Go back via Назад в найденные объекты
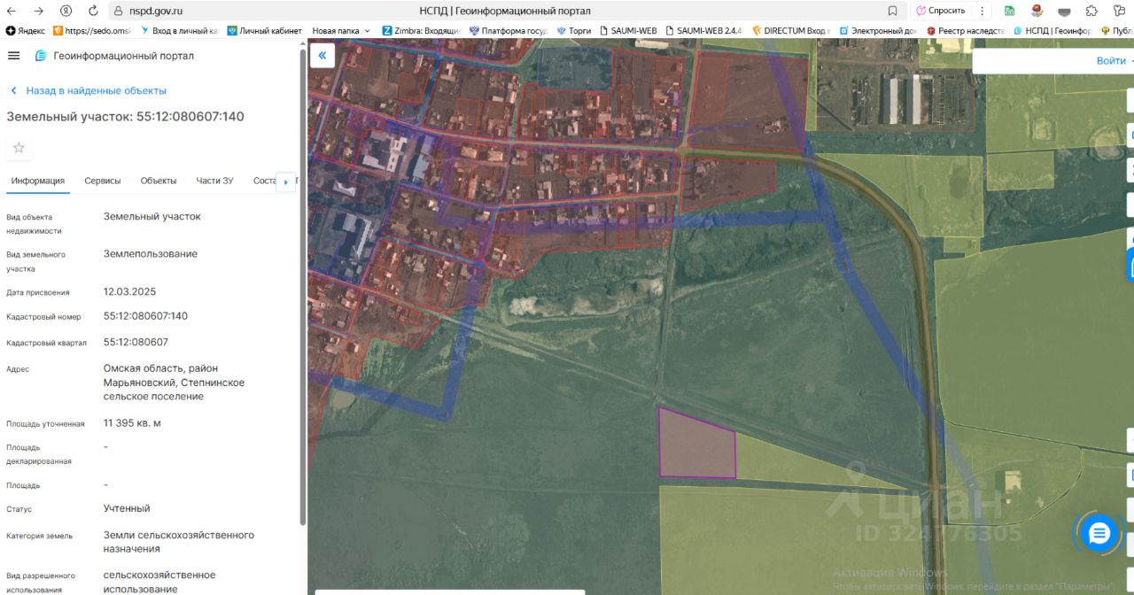The image size is (1134, 595). pyautogui.click(x=88, y=90)
